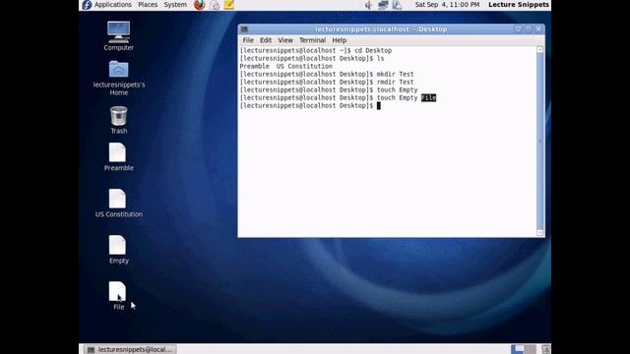Open the mail launcher in top panel
The height and width of the screenshot is (354, 630).
click(215, 5)
